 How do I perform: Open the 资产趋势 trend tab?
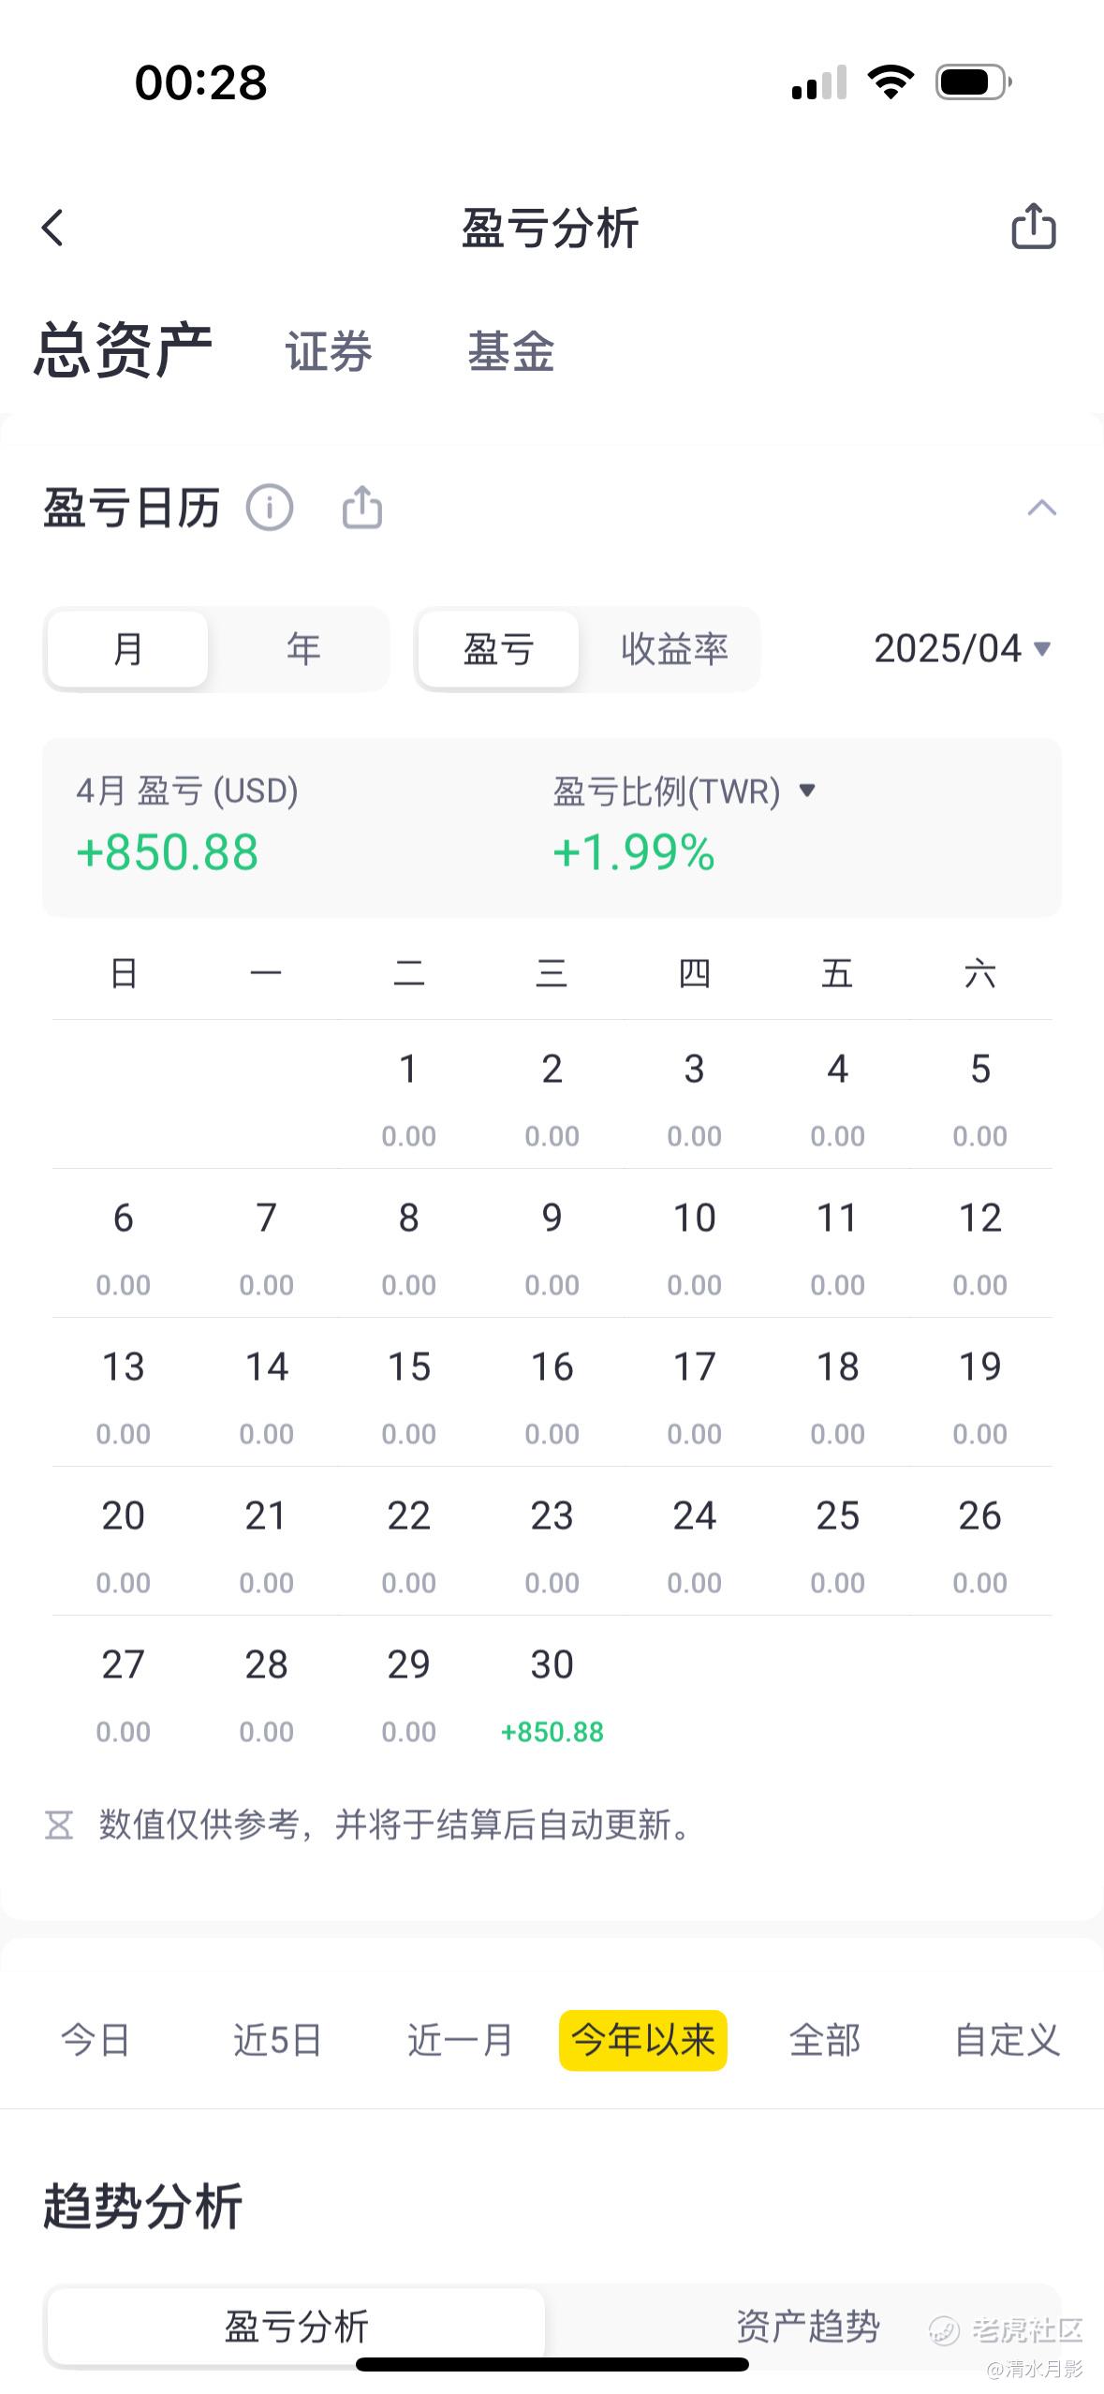pos(807,2327)
